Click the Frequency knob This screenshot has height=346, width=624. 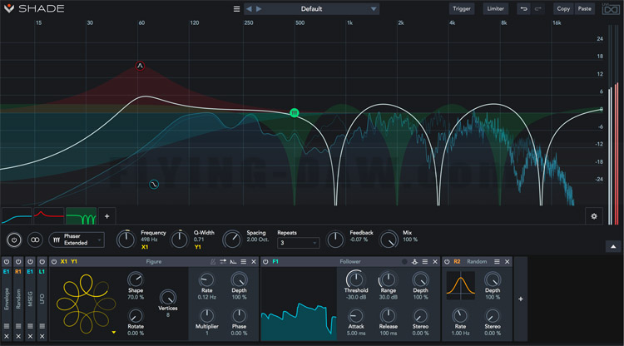coord(126,239)
